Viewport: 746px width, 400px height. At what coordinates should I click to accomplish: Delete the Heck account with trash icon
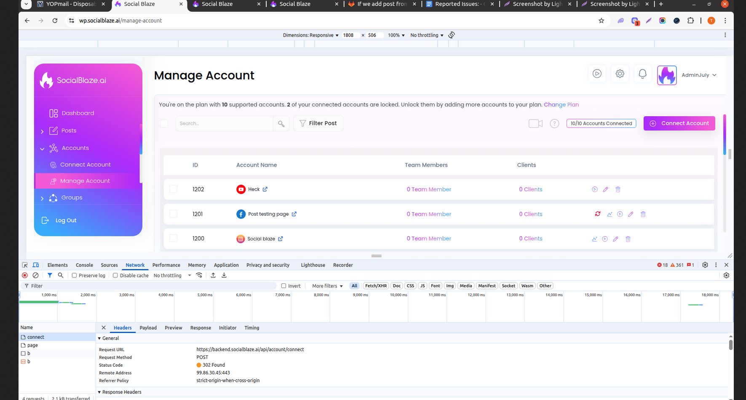(618, 189)
